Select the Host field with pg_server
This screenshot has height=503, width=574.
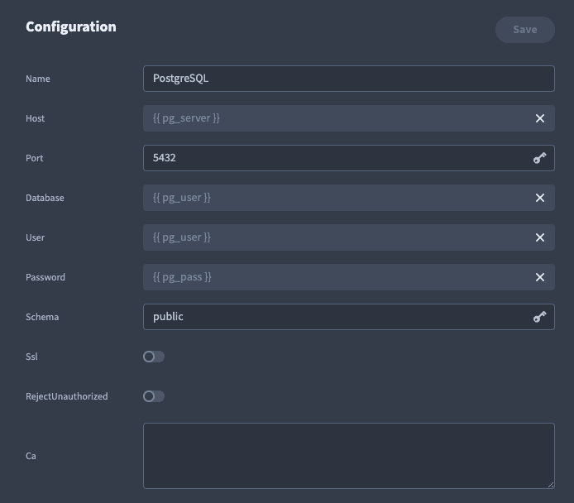(337, 118)
